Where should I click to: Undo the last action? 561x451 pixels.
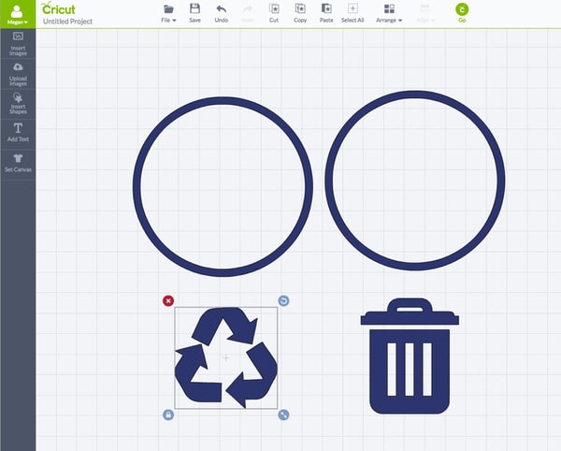tap(221, 12)
